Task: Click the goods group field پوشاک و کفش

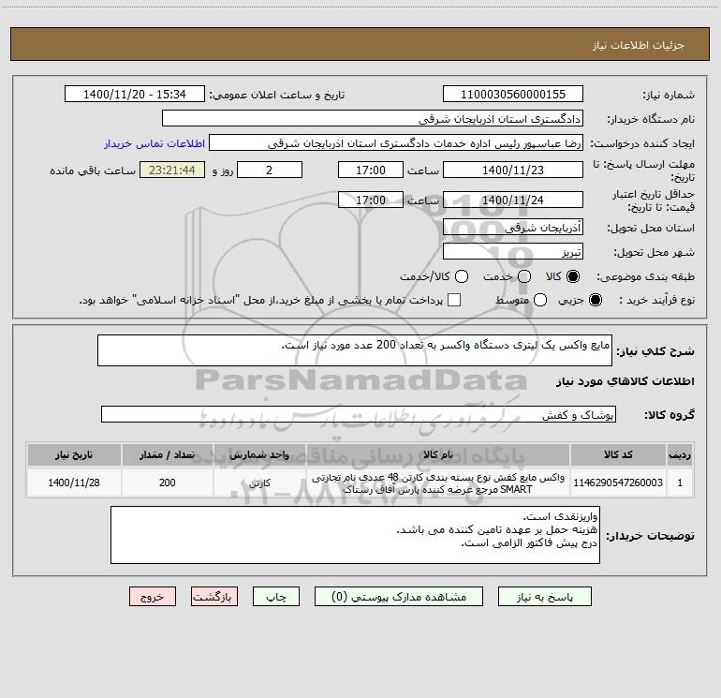Action: coord(359,414)
